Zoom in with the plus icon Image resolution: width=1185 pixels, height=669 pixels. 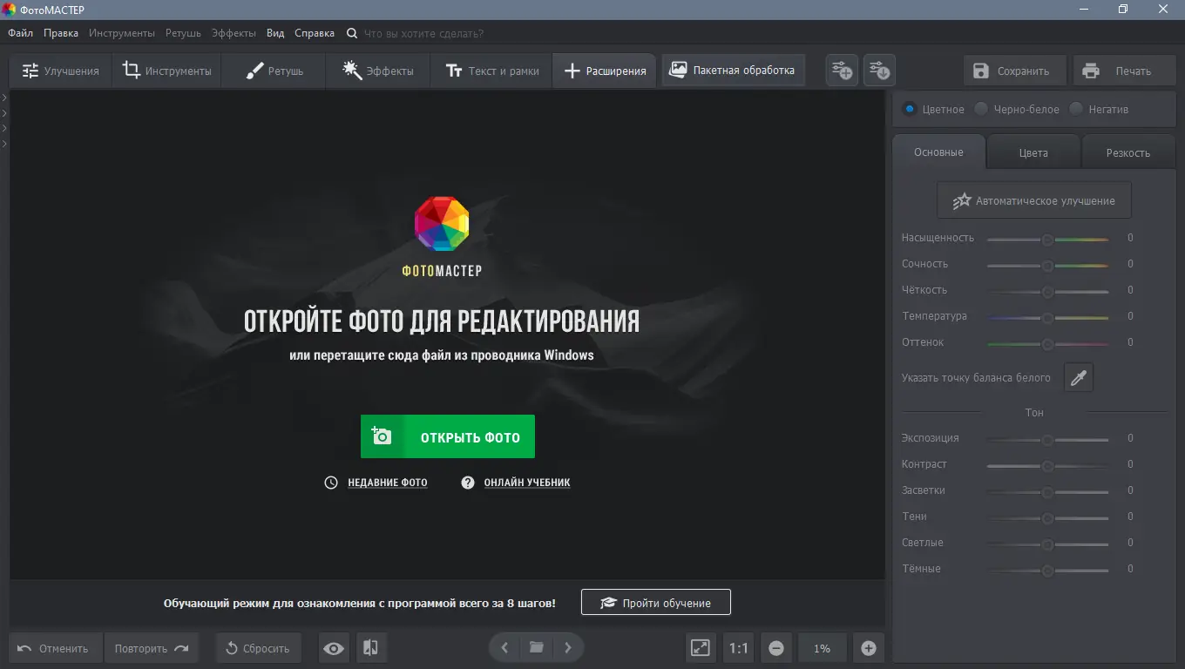[868, 648]
